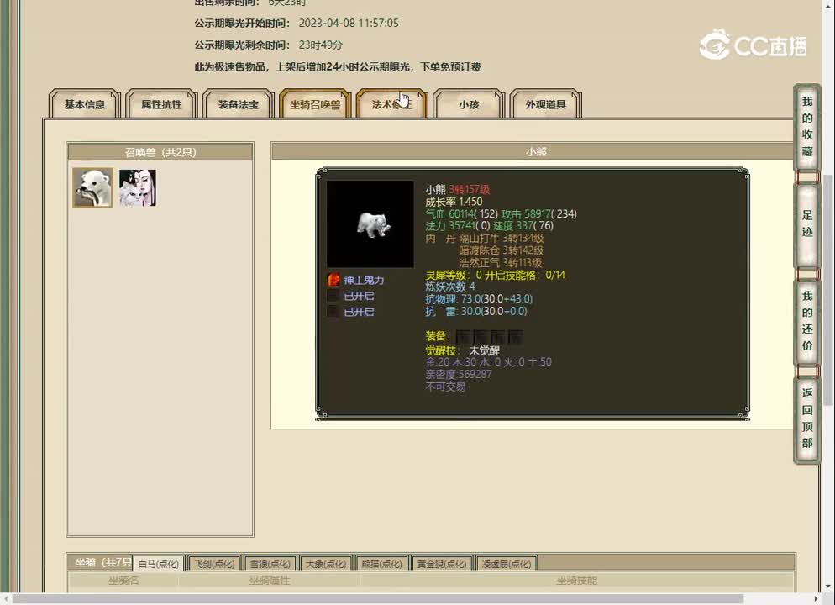
Task: Click the 公示期曝光开始时间 2023-04-08 timestamp
Action: (349, 23)
